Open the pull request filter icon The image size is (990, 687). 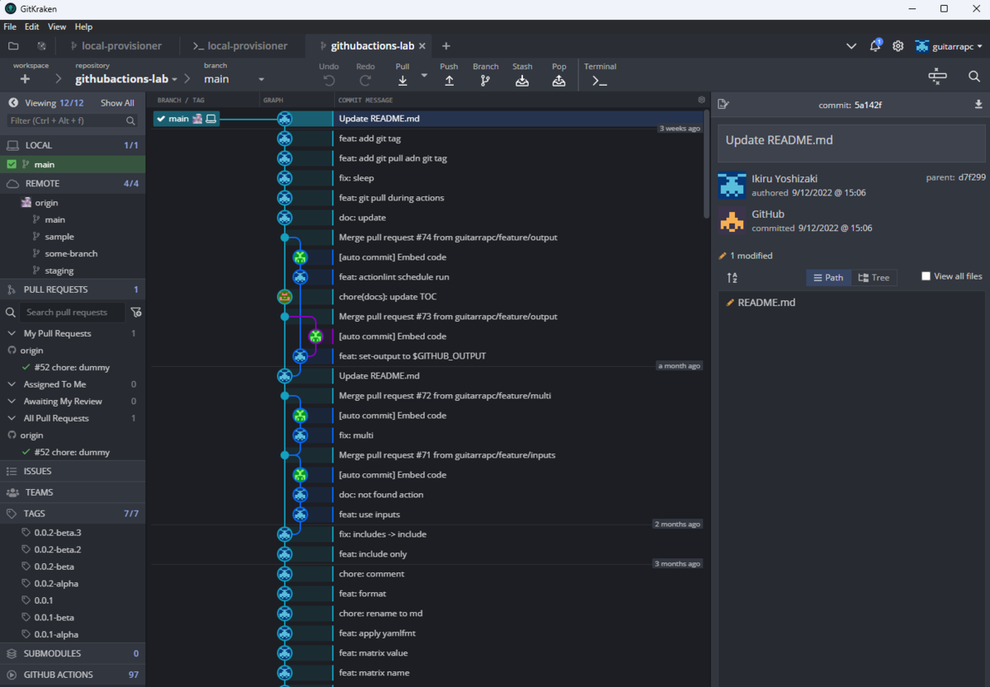[136, 313]
